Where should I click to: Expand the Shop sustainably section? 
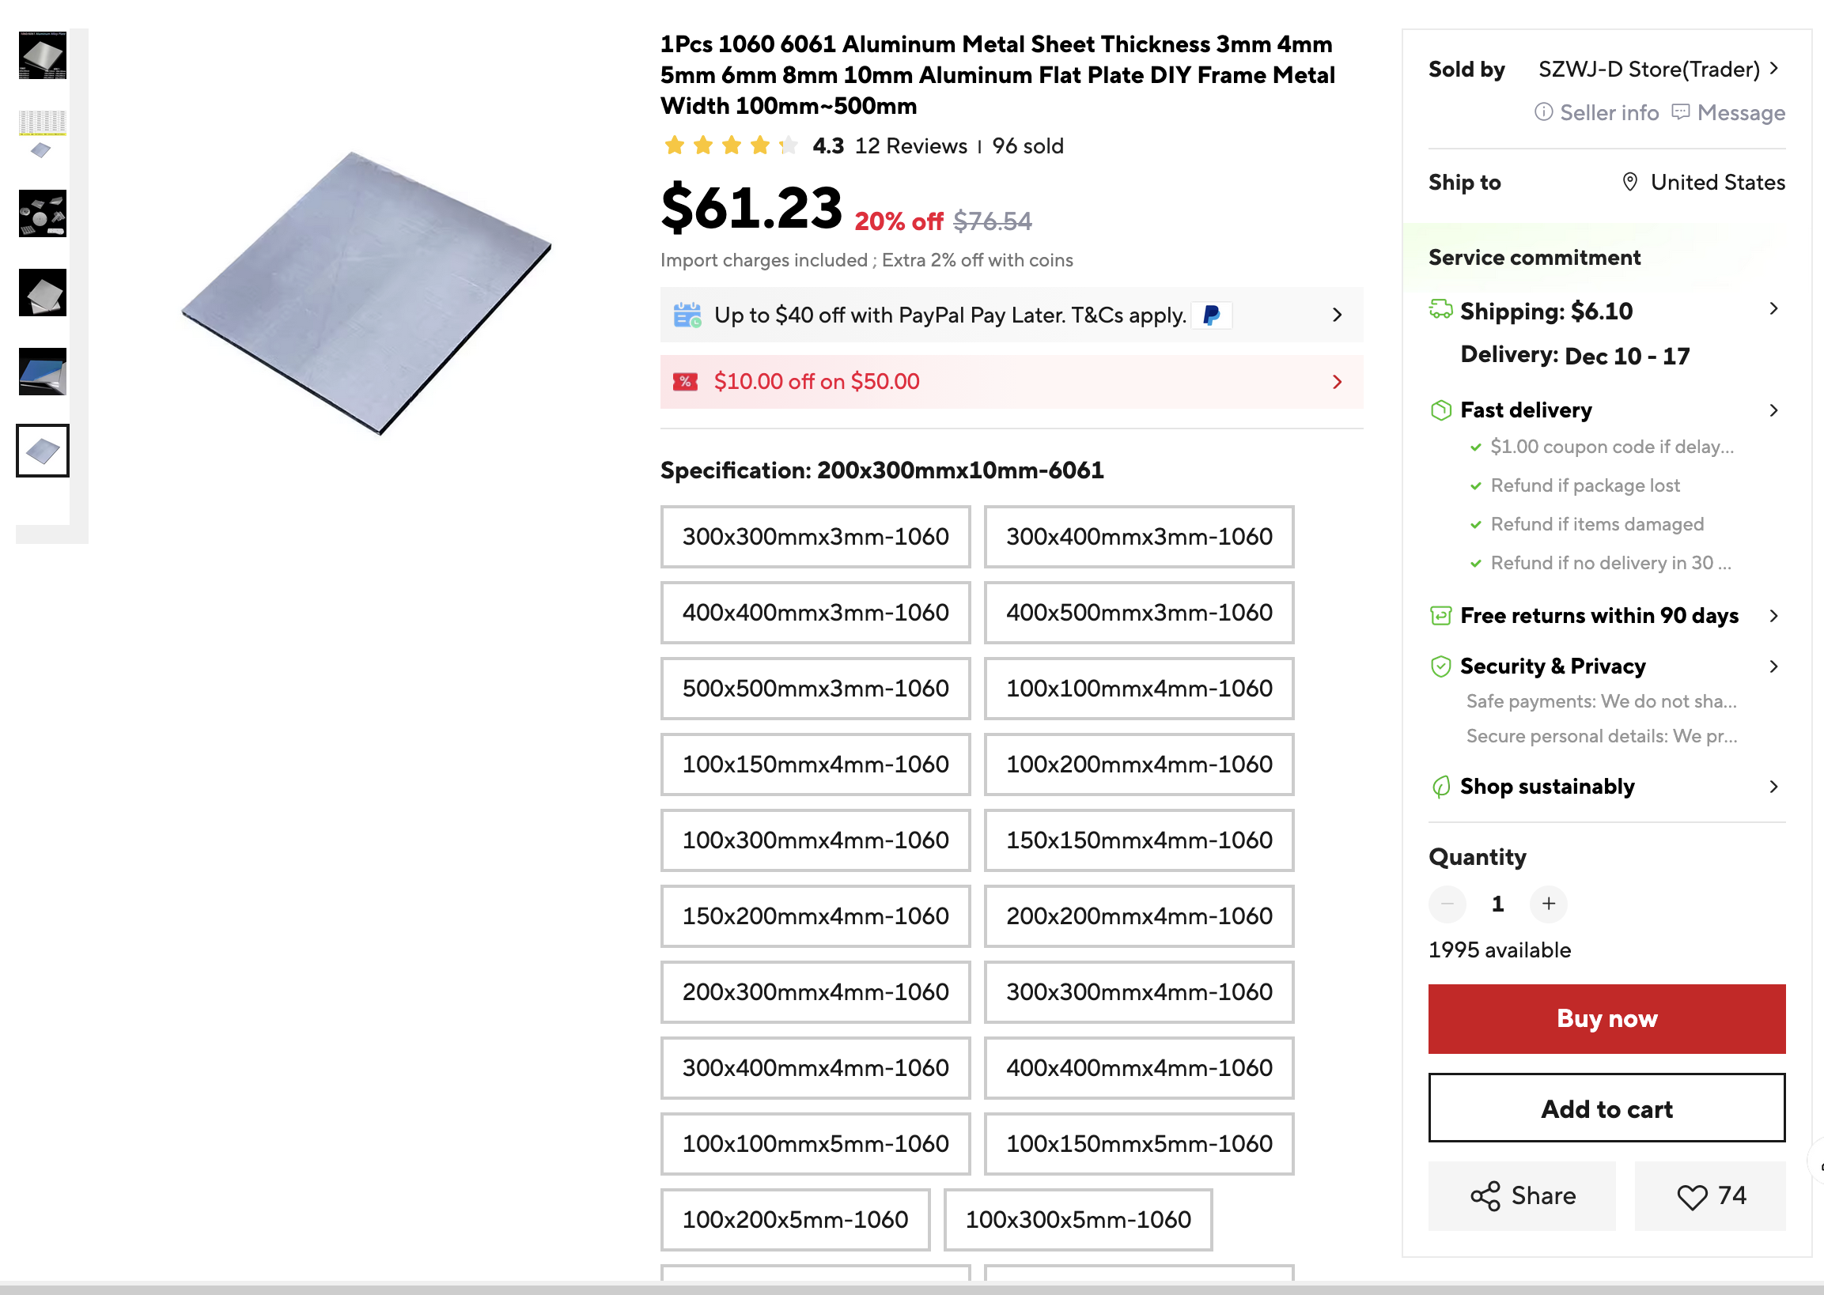1773,787
